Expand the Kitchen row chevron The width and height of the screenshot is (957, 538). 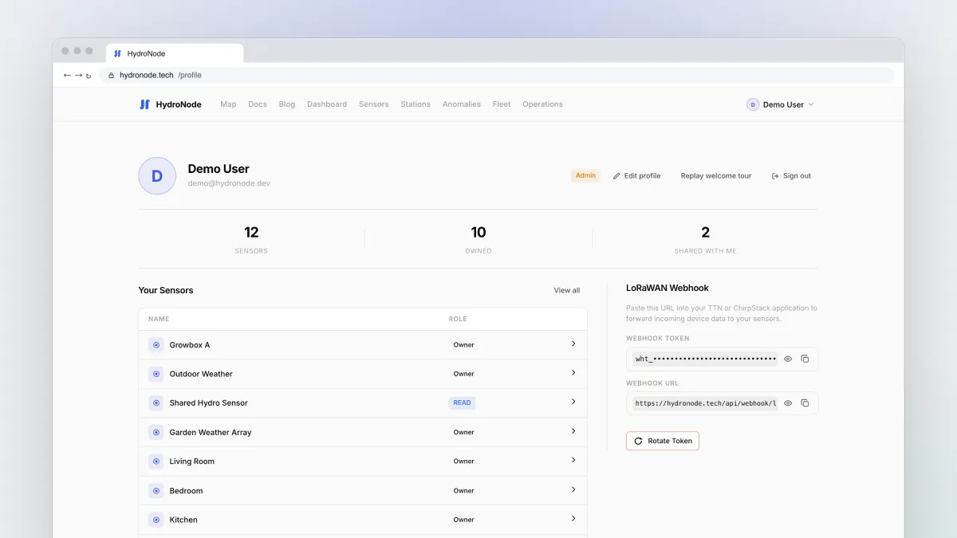click(x=573, y=519)
